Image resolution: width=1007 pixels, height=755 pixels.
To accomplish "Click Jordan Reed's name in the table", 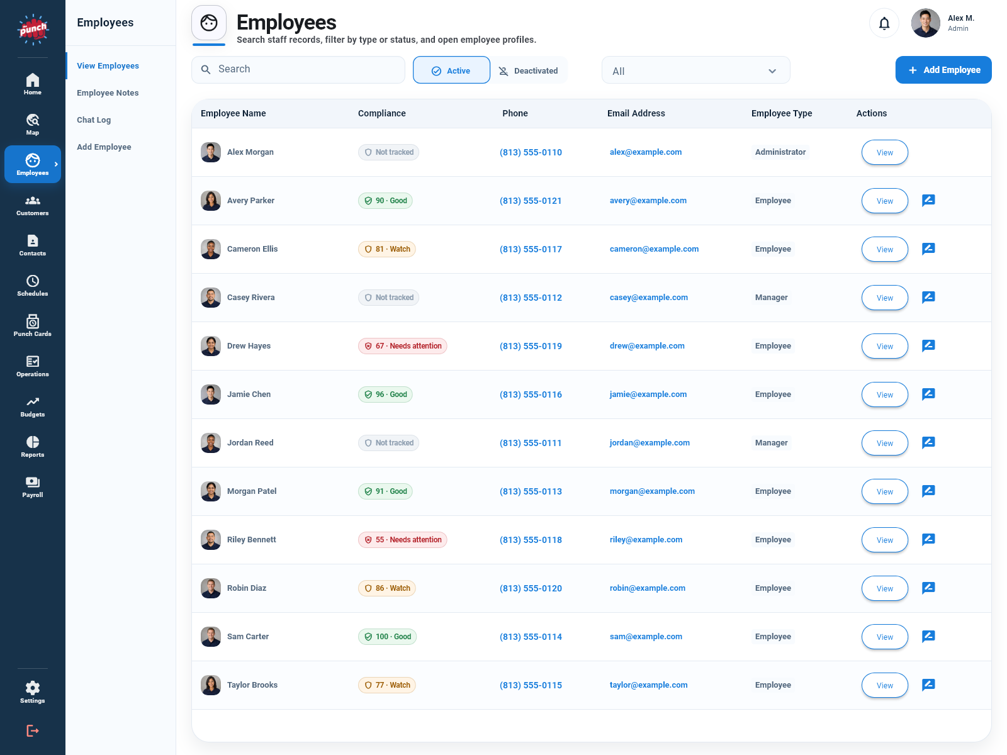I will 250,443.
